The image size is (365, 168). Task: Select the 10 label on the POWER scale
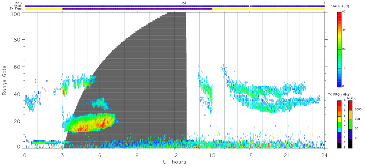(x=344, y=68)
